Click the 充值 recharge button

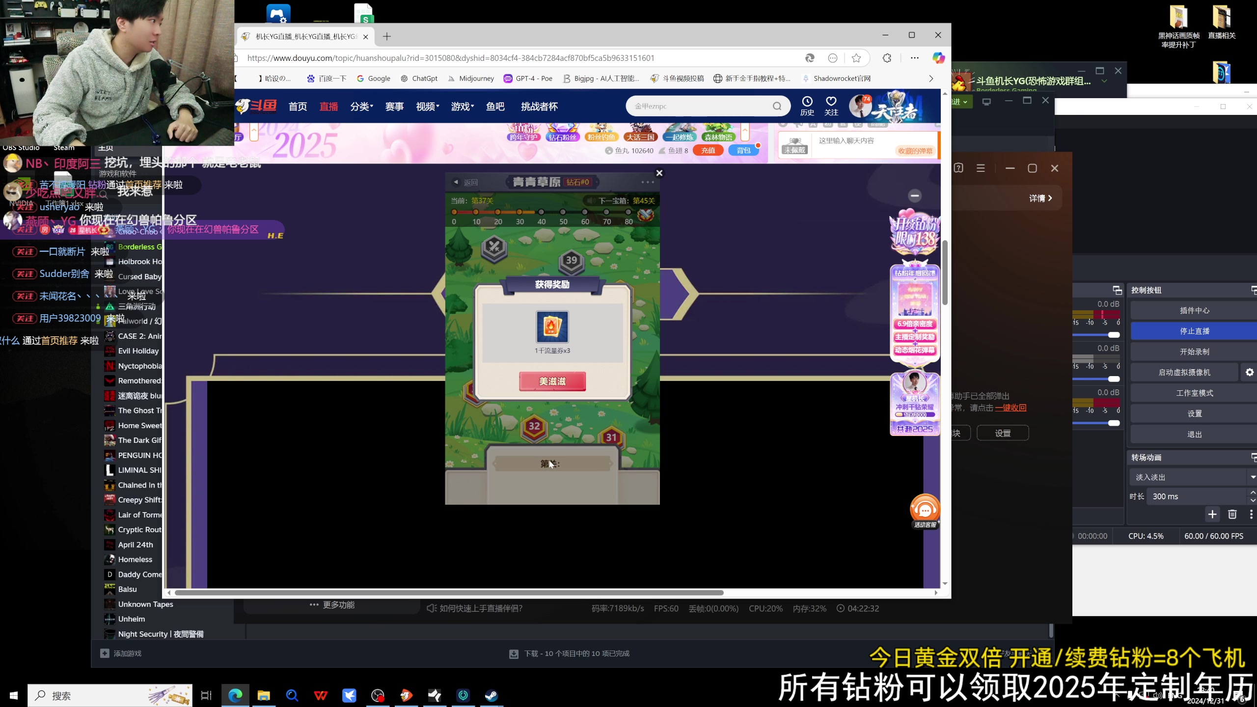pos(708,151)
